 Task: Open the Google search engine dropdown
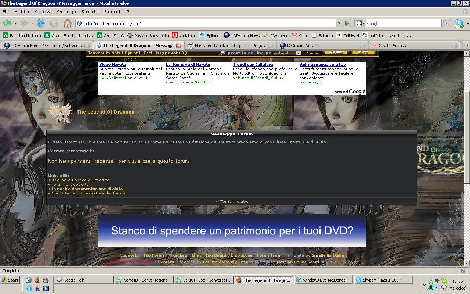361,23
